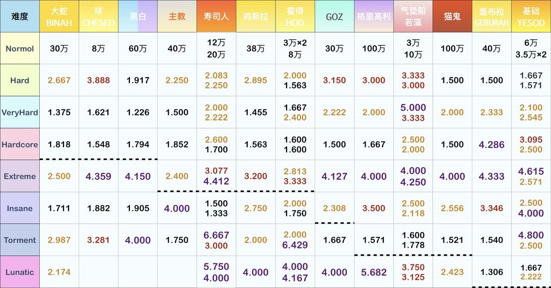Click the Hard difficulty row label

pos(20,80)
